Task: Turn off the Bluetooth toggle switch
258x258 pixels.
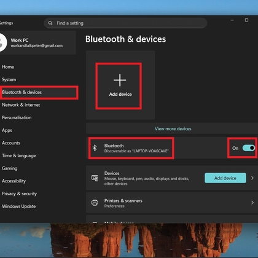Action: click(248, 148)
